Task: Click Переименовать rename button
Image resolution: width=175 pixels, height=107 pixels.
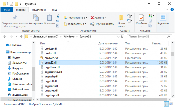Action: (x=102, y=24)
